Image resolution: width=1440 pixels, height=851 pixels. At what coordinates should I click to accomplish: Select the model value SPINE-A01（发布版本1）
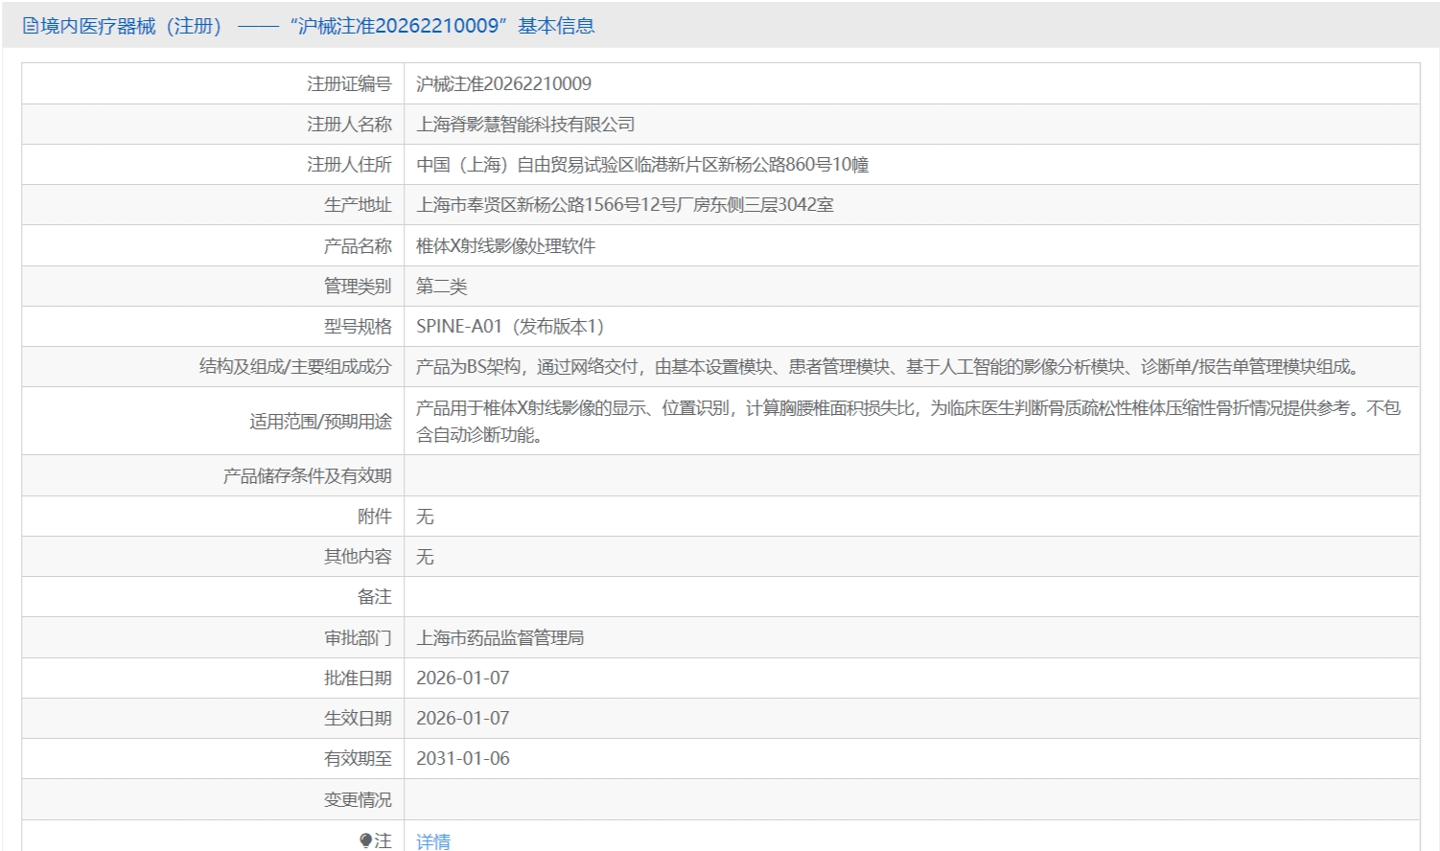pyautogui.click(x=510, y=327)
